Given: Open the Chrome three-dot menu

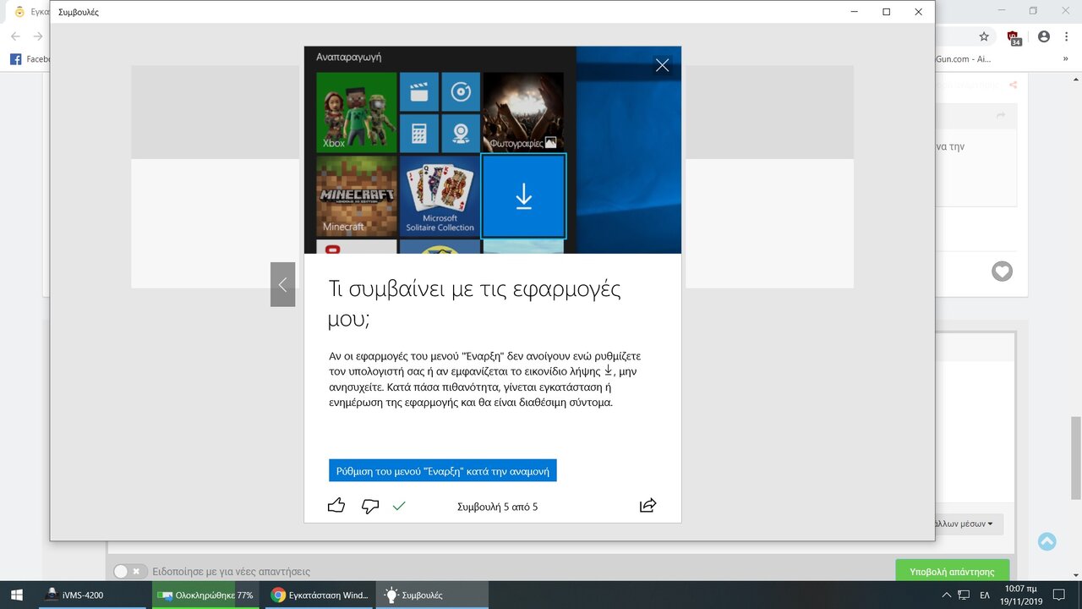Looking at the screenshot, I should click(x=1067, y=36).
